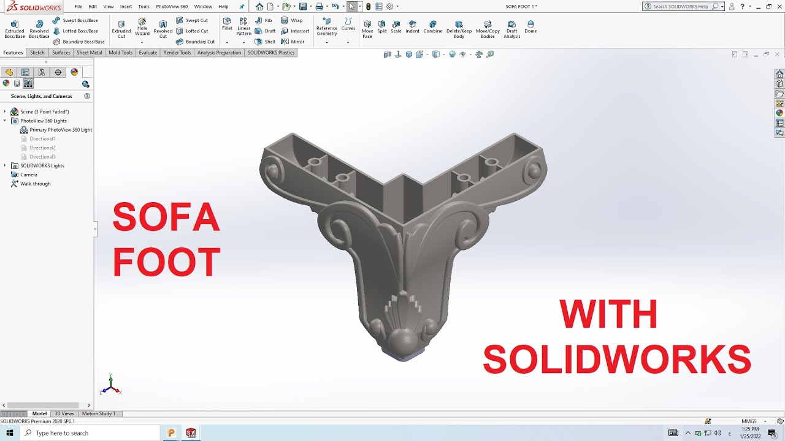The width and height of the screenshot is (785, 441).
Task: Select the Shell feature tool
Action: coord(266,42)
